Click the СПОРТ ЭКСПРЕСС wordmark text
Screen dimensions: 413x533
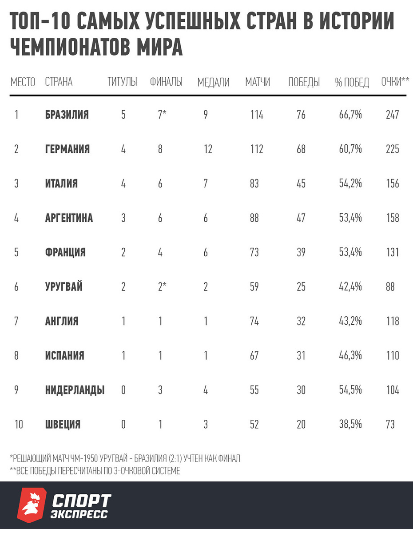(x=80, y=506)
